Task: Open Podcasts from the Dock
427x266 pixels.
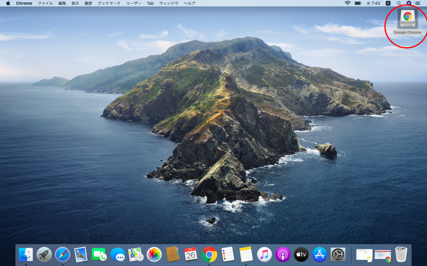Action: (x=283, y=254)
